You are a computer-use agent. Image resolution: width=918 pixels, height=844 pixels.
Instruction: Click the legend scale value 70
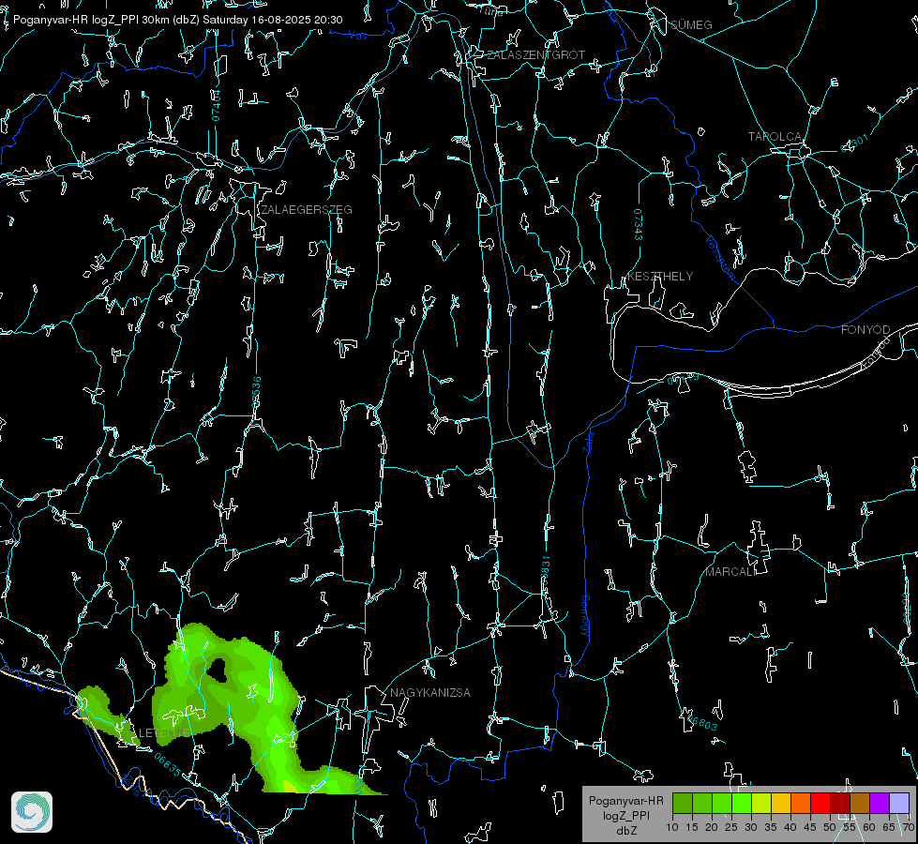click(x=908, y=828)
